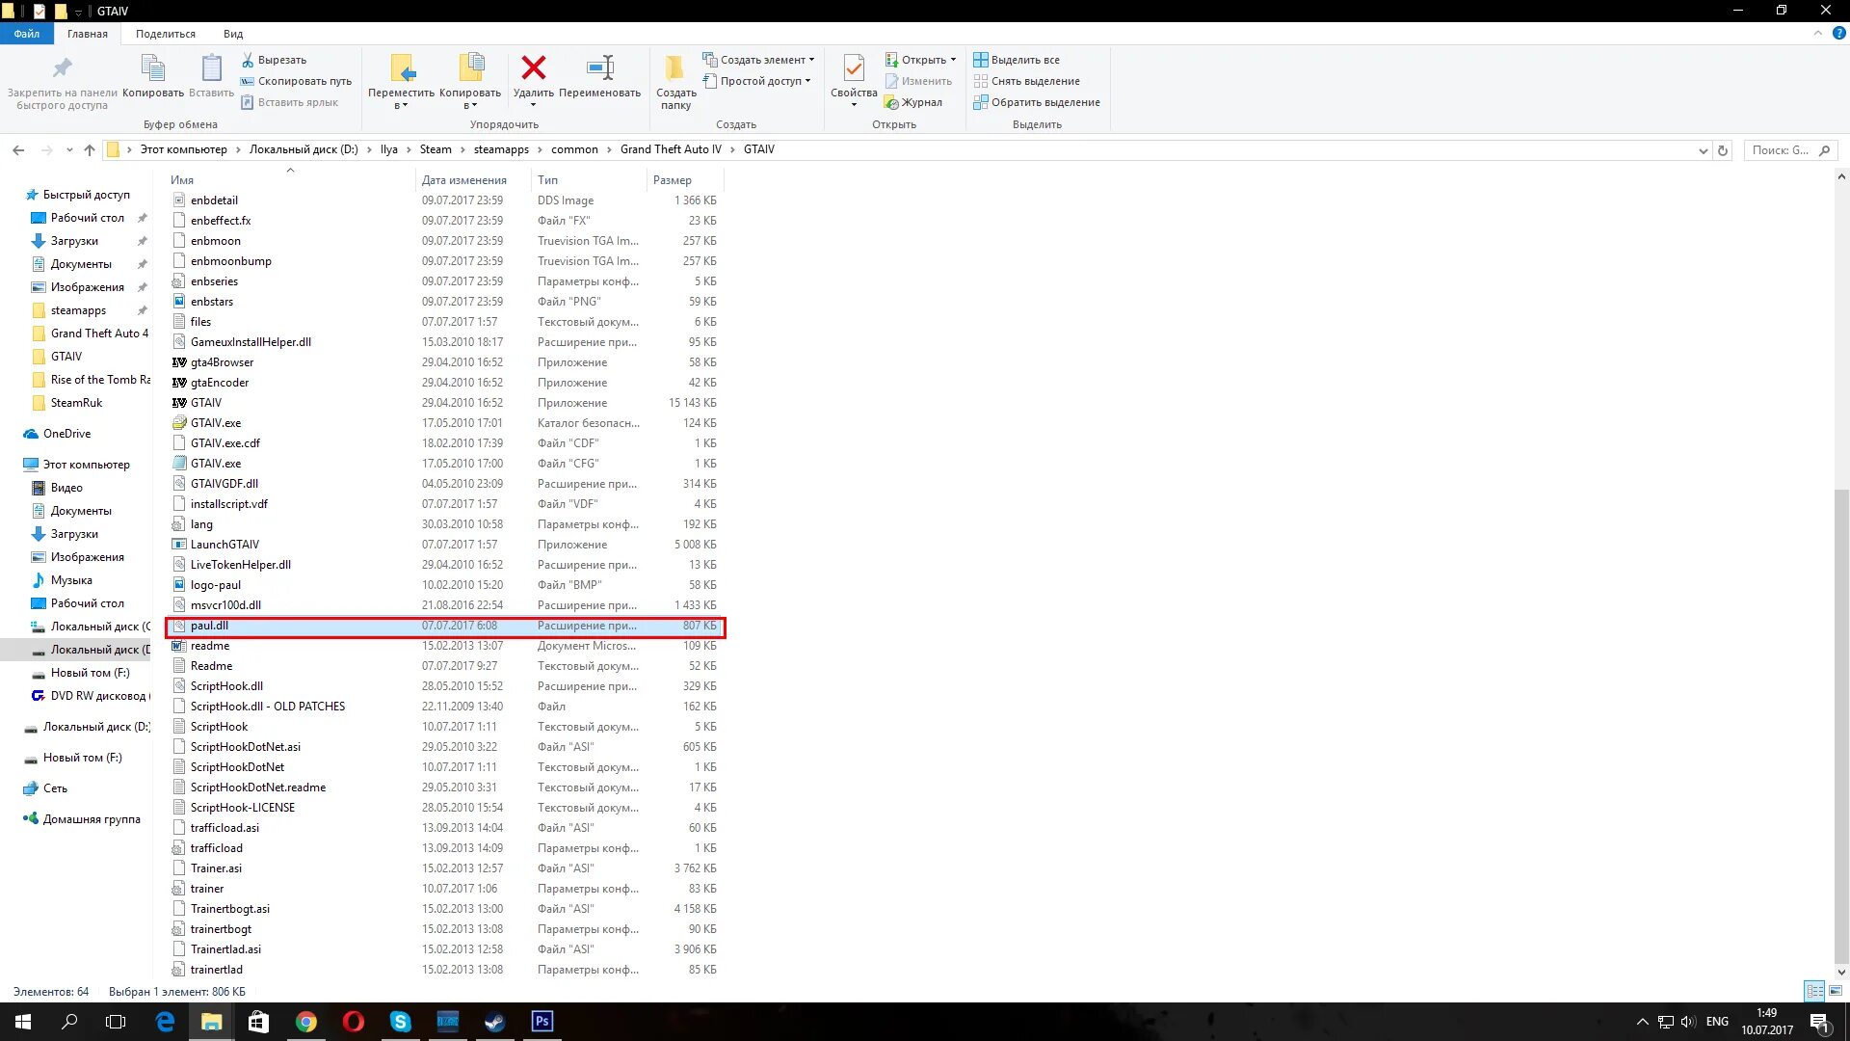Switch to details view layout icon

[x=1814, y=991]
